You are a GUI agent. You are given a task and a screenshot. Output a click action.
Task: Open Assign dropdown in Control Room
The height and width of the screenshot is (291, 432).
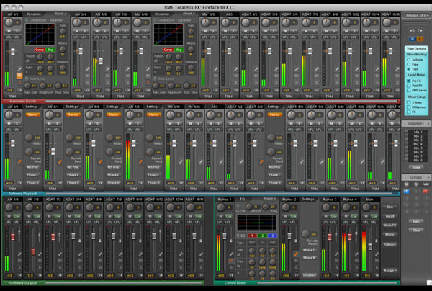390,270
